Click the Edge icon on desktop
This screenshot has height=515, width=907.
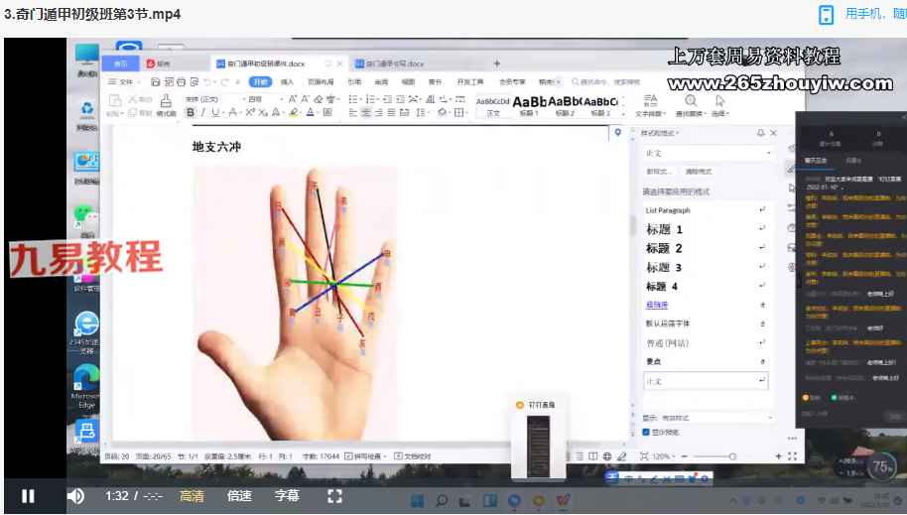point(86,380)
